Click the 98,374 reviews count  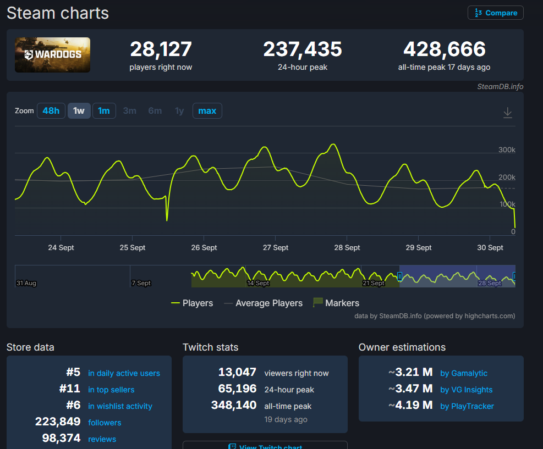coord(61,438)
